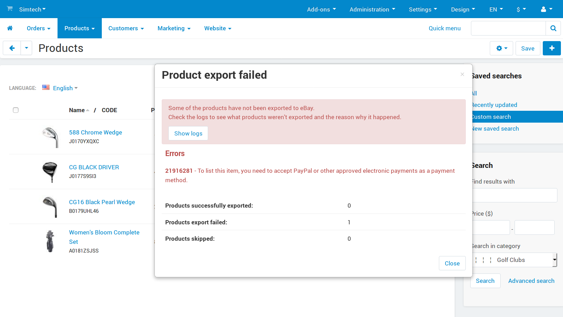Close the export failed dialog
The image size is (563, 317).
[452, 263]
